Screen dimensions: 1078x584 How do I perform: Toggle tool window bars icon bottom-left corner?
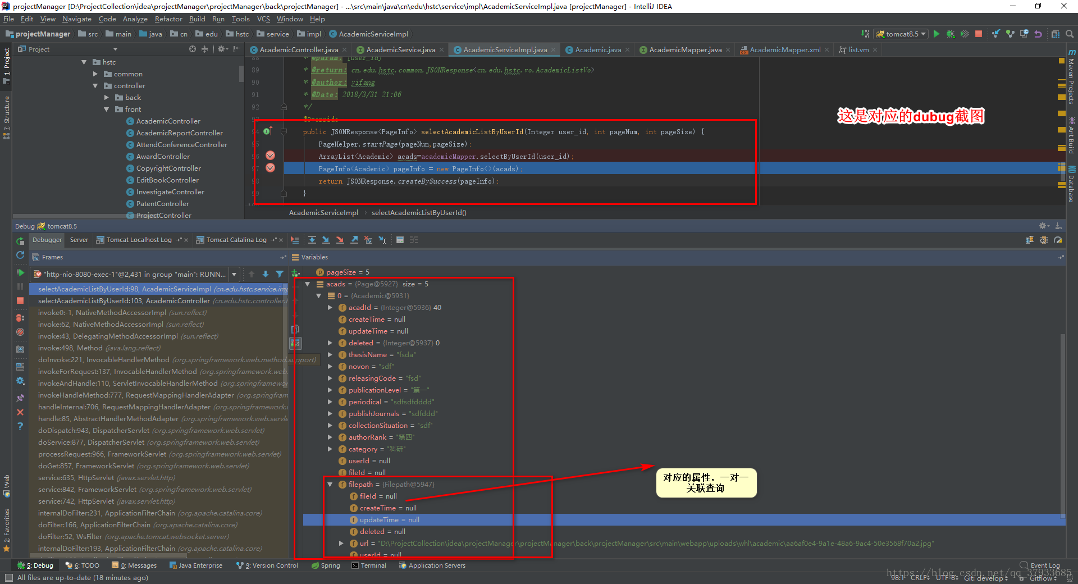coord(8,577)
